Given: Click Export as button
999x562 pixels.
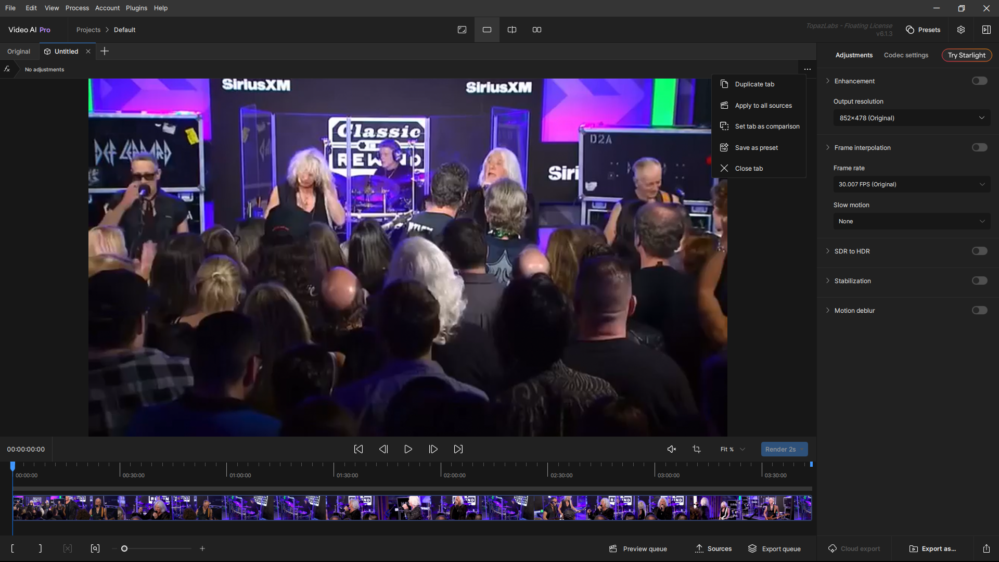Looking at the screenshot, I should 933,548.
